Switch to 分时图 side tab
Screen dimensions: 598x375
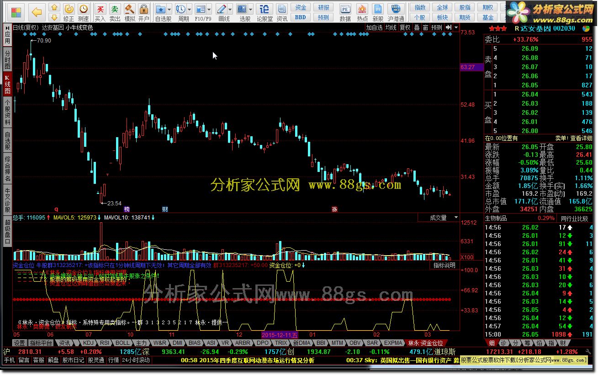(7, 59)
